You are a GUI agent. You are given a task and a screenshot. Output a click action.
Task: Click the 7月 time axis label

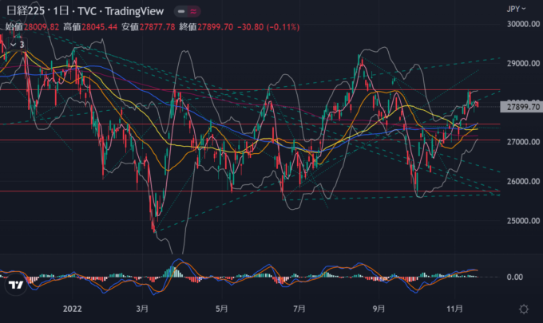[x=301, y=307]
